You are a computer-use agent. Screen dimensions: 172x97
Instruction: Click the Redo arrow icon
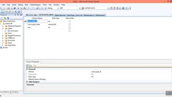33,8
